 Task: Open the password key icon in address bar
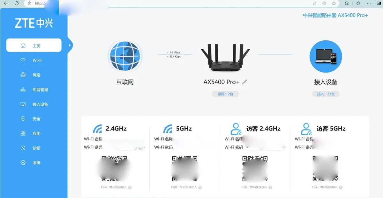[x=315, y=3]
